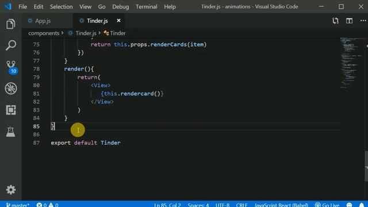Viewport: 368px width, 207px height.
Task: Click 'return' keyword on line 79
Action: [x=87, y=77]
